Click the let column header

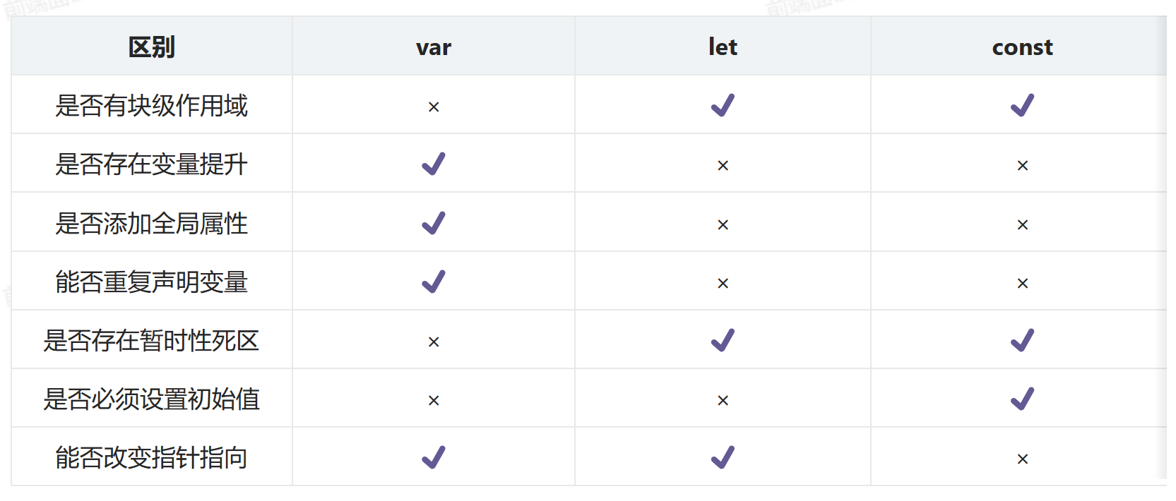click(x=723, y=47)
